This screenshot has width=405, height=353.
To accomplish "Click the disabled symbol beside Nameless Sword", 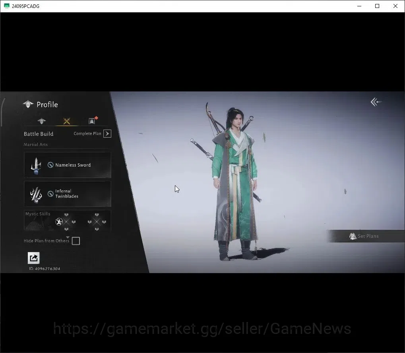I will pos(50,165).
